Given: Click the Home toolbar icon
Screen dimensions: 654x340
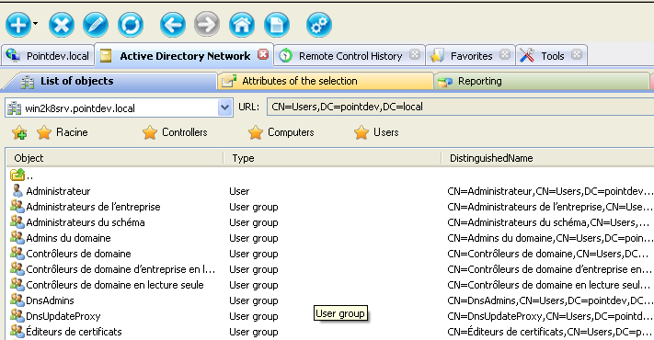Looking at the screenshot, I should pos(242,25).
